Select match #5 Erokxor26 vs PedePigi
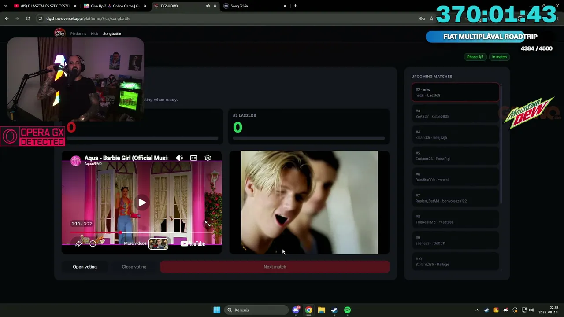 [x=456, y=156]
